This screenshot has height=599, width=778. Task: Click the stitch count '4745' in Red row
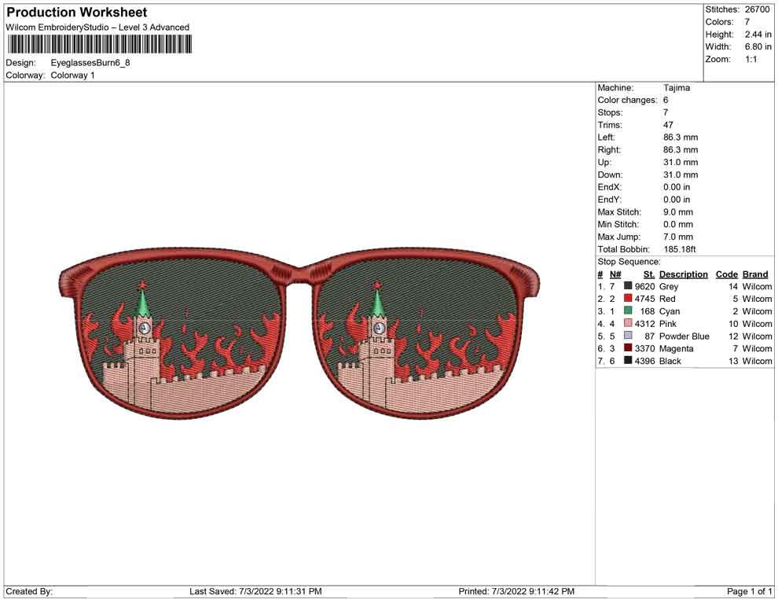tap(644, 299)
